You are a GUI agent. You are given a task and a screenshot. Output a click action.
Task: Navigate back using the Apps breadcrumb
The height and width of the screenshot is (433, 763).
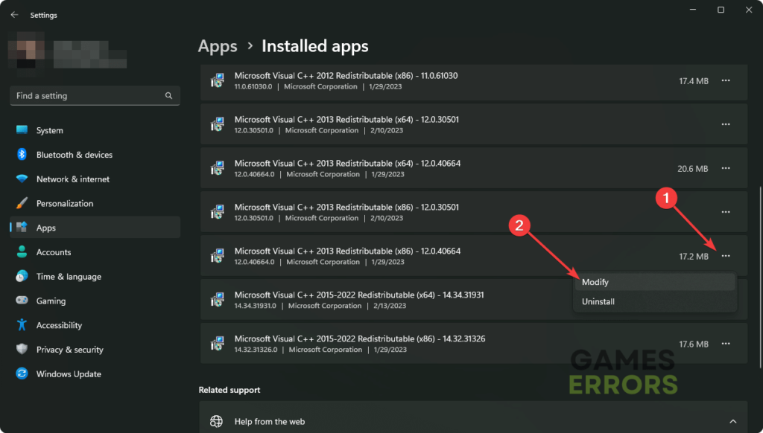click(x=217, y=46)
